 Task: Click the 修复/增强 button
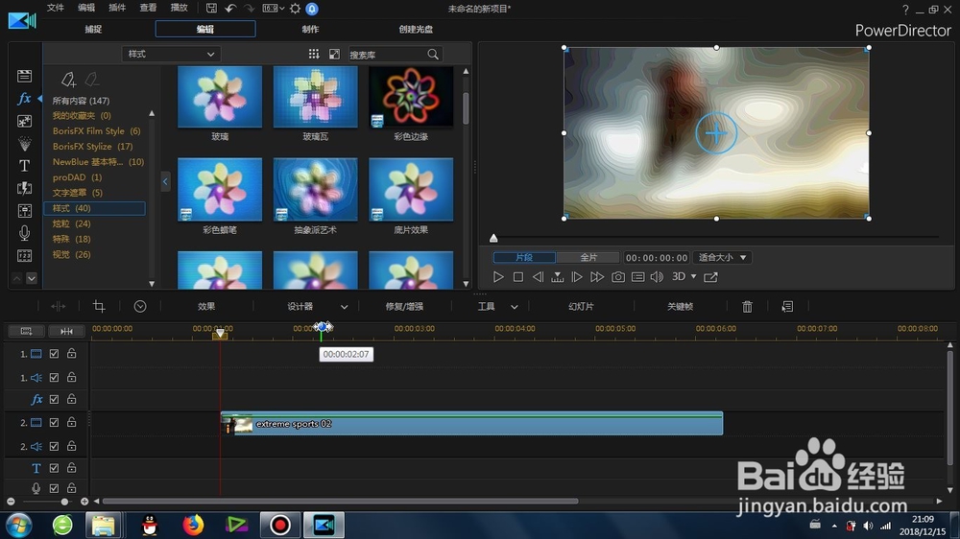click(404, 306)
